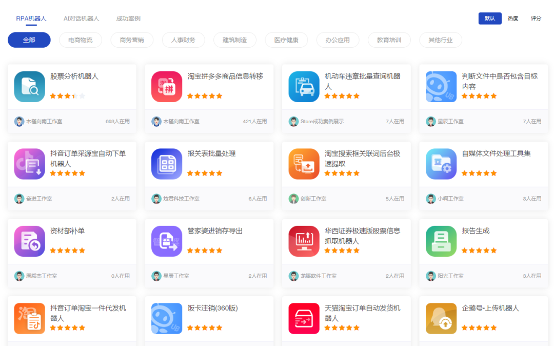
Task: Open the 机动车违章批量查询机器人 car icon
Action: coord(304,87)
